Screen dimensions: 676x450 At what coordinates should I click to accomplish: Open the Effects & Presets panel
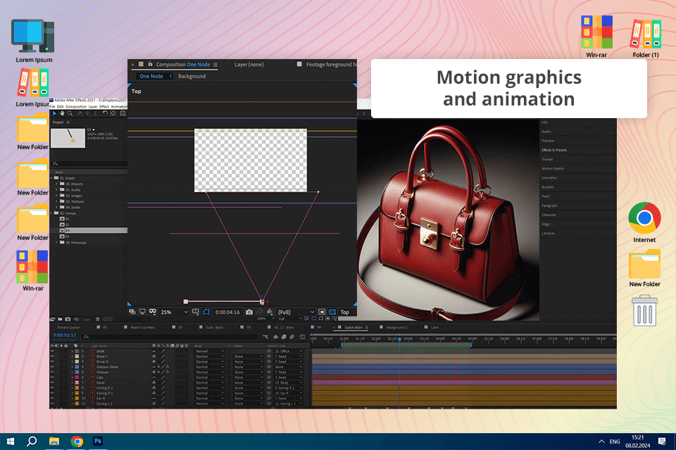pos(554,150)
